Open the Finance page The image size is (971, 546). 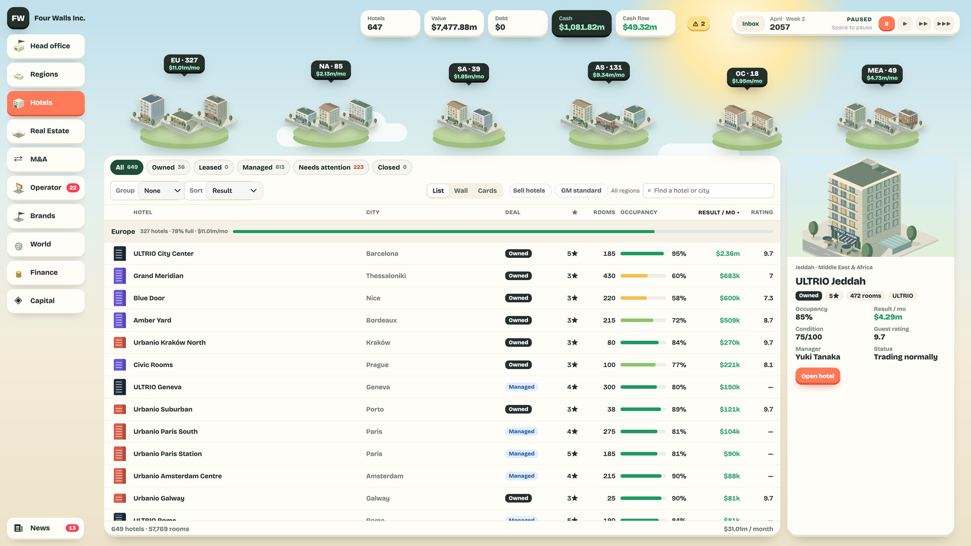[46, 272]
